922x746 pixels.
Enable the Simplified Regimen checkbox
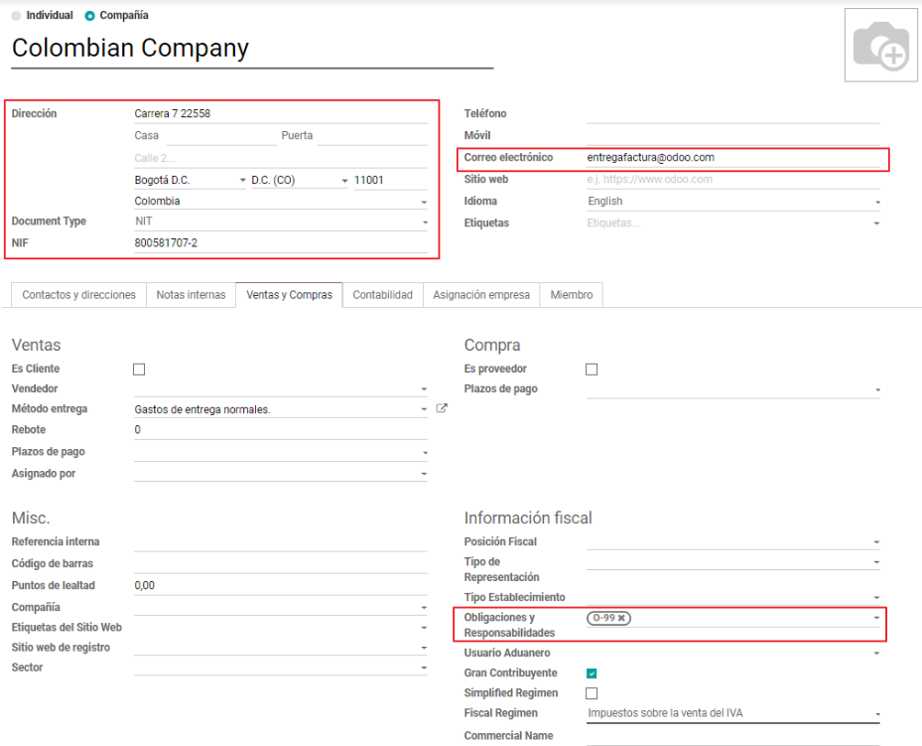592,693
